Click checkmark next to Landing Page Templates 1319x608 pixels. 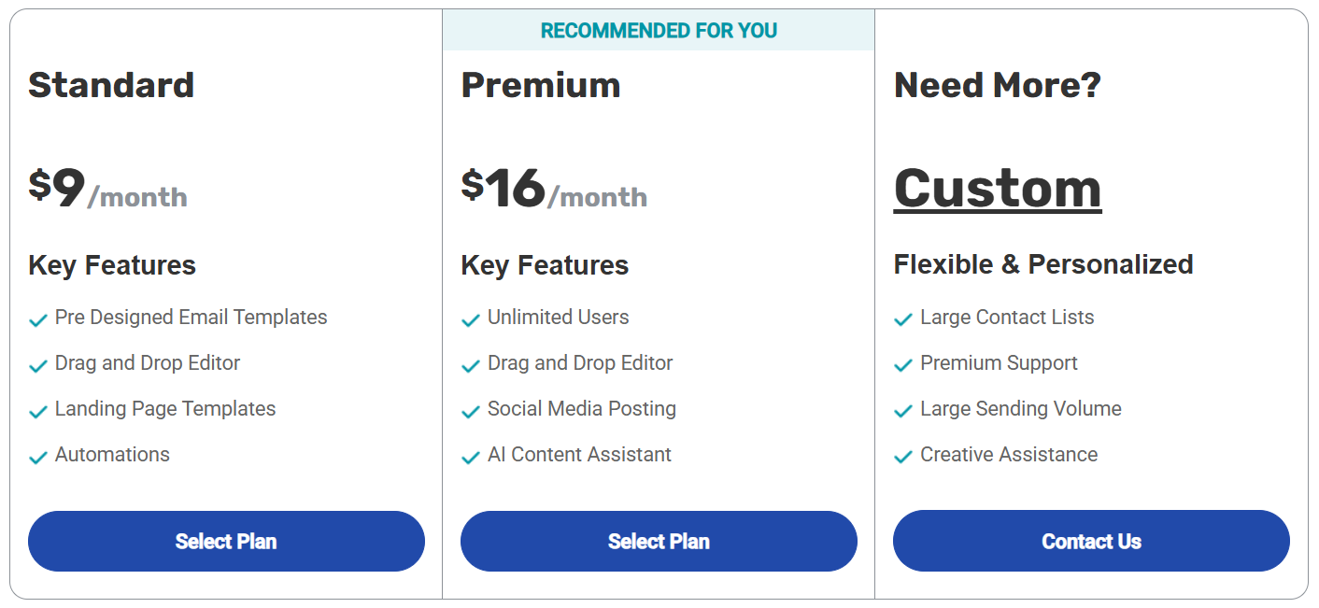(x=38, y=411)
